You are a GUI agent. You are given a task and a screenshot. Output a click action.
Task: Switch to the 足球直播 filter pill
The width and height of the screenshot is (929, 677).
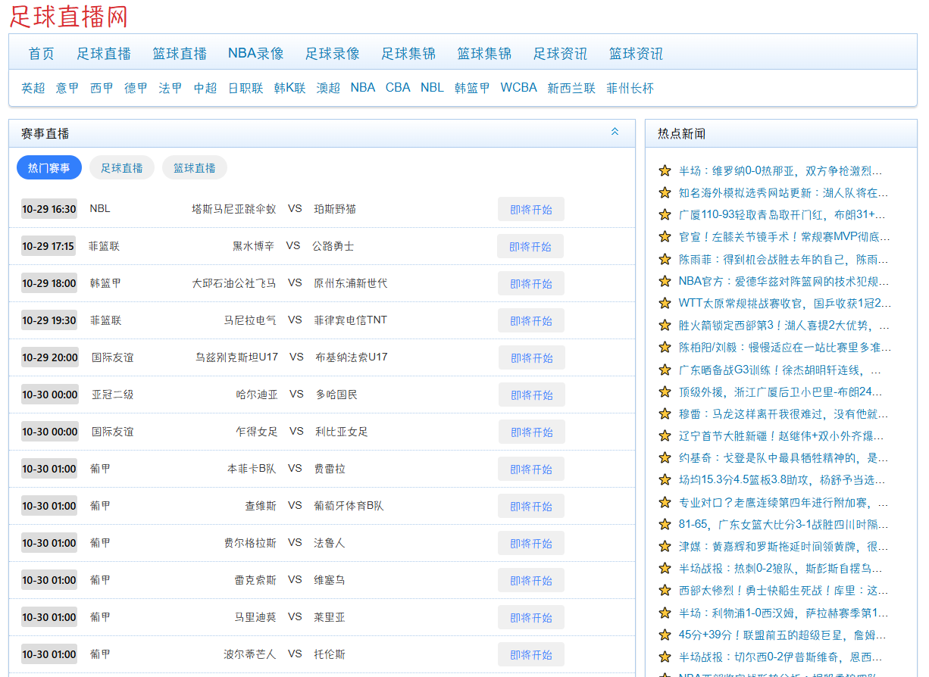coord(122,168)
